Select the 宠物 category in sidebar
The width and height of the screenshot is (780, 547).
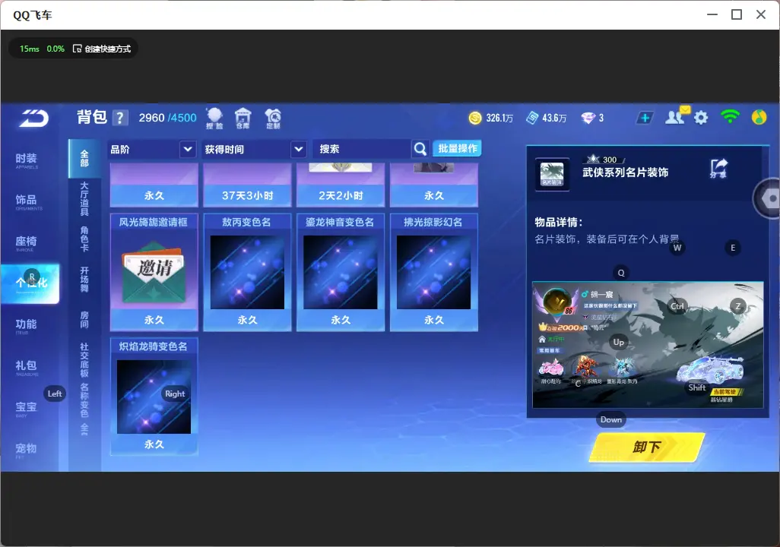[x=27, y=450]
